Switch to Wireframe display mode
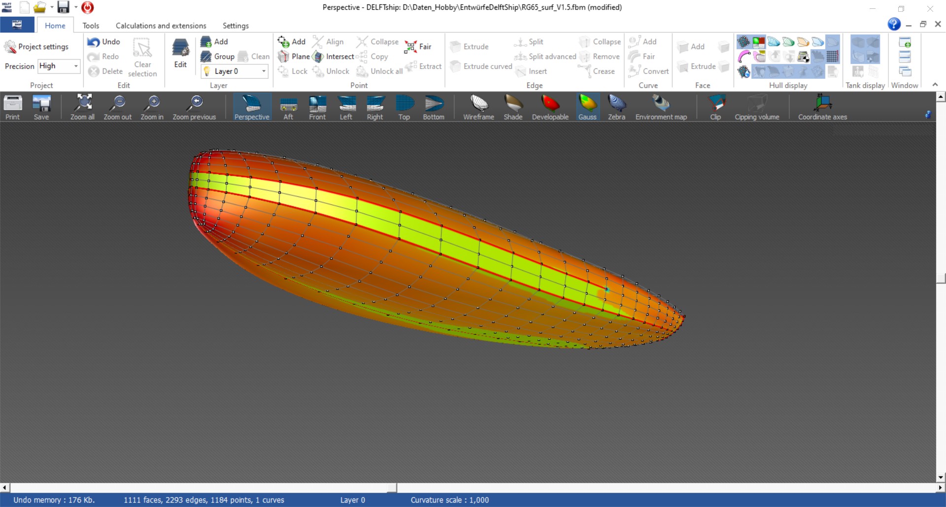 coord(478,107)
